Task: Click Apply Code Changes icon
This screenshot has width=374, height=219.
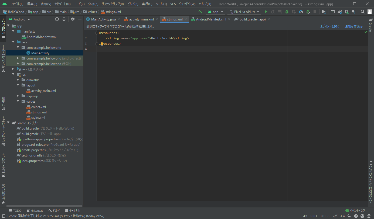Action: coord(280,12)
